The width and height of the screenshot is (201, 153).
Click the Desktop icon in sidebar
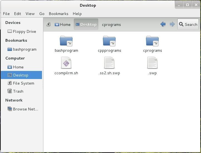tap(10, 75)
